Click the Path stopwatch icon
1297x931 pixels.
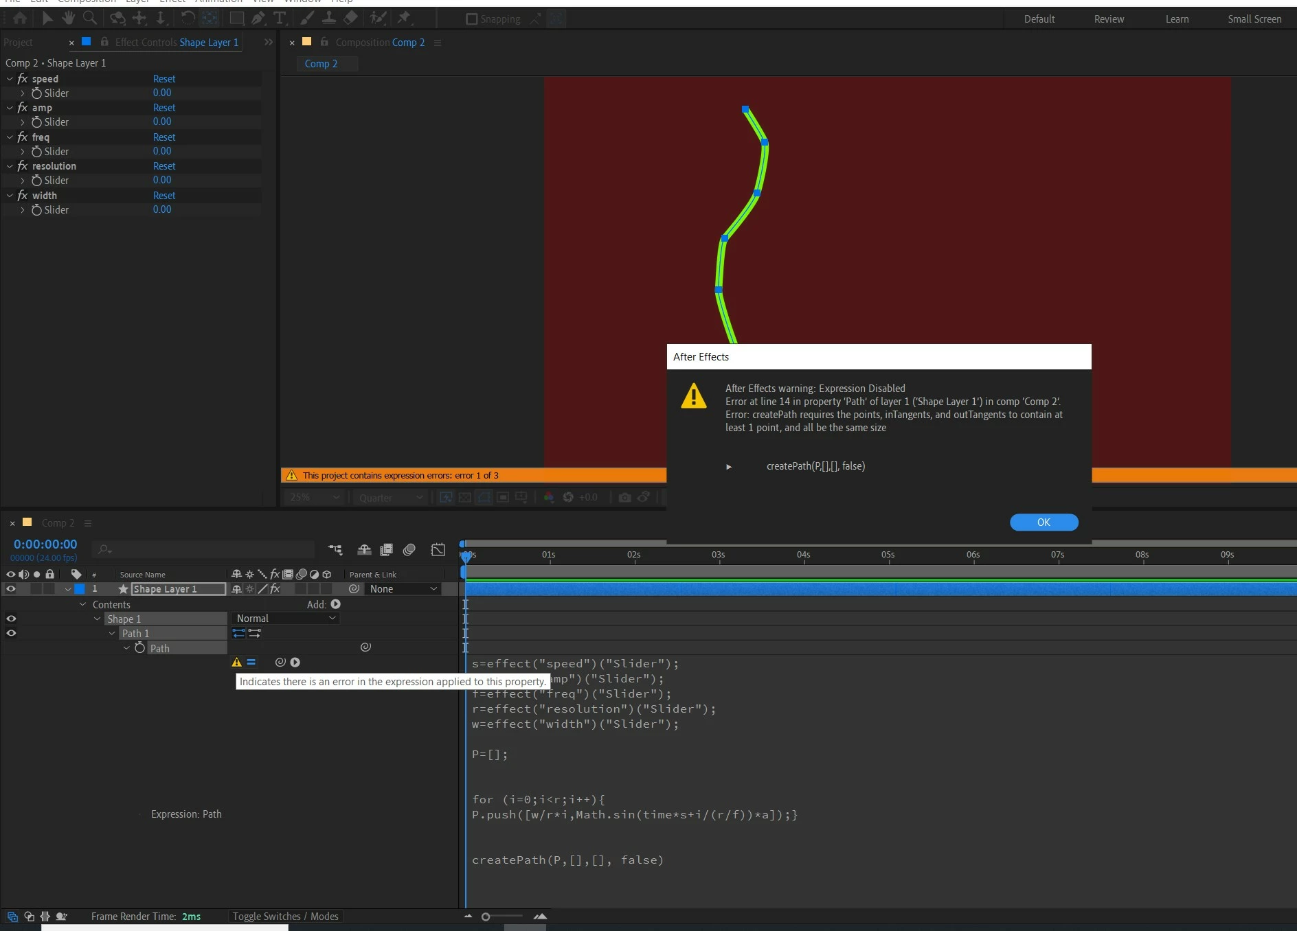click(140, 647)
